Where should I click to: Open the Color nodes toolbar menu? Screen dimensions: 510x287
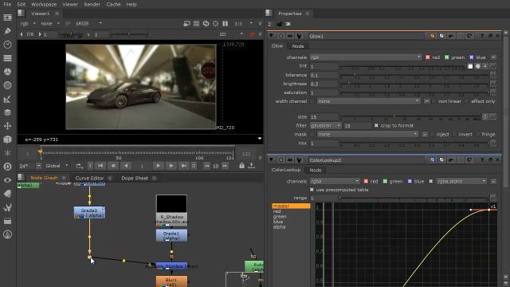(7, 72)
